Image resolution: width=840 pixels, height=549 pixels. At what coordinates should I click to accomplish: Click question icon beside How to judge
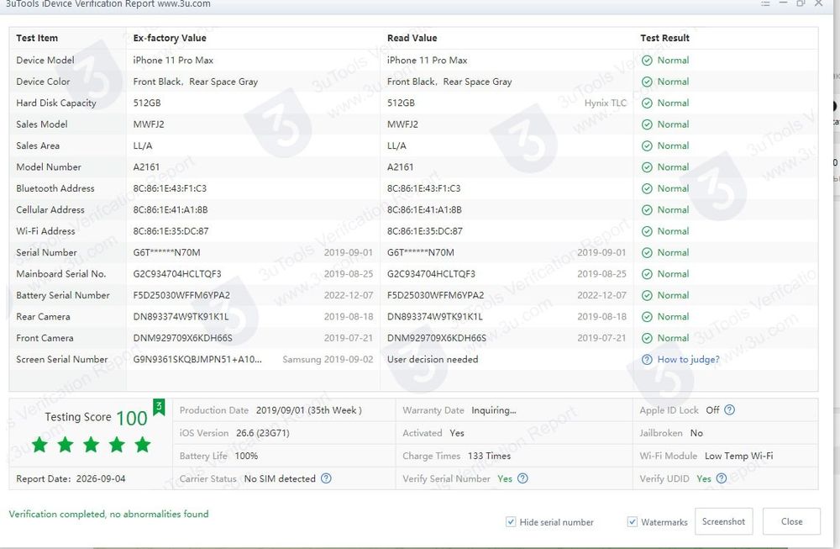(x=647, y=360)
